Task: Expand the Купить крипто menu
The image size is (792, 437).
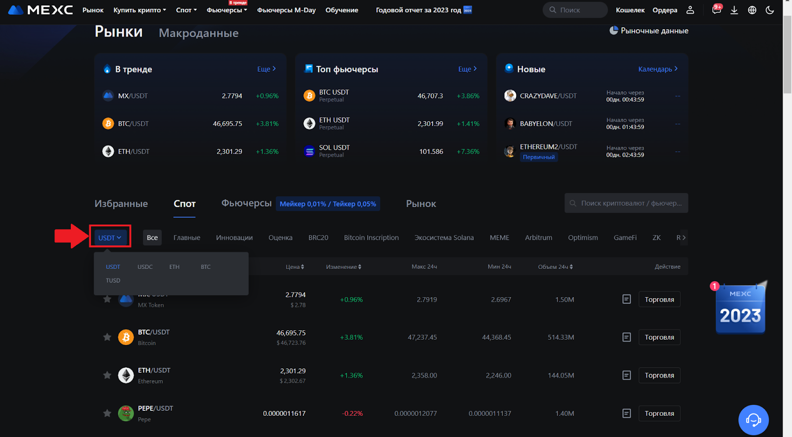Action: [x=140, y=10]
